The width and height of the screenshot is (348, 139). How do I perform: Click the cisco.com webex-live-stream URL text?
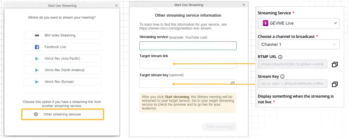176,29
